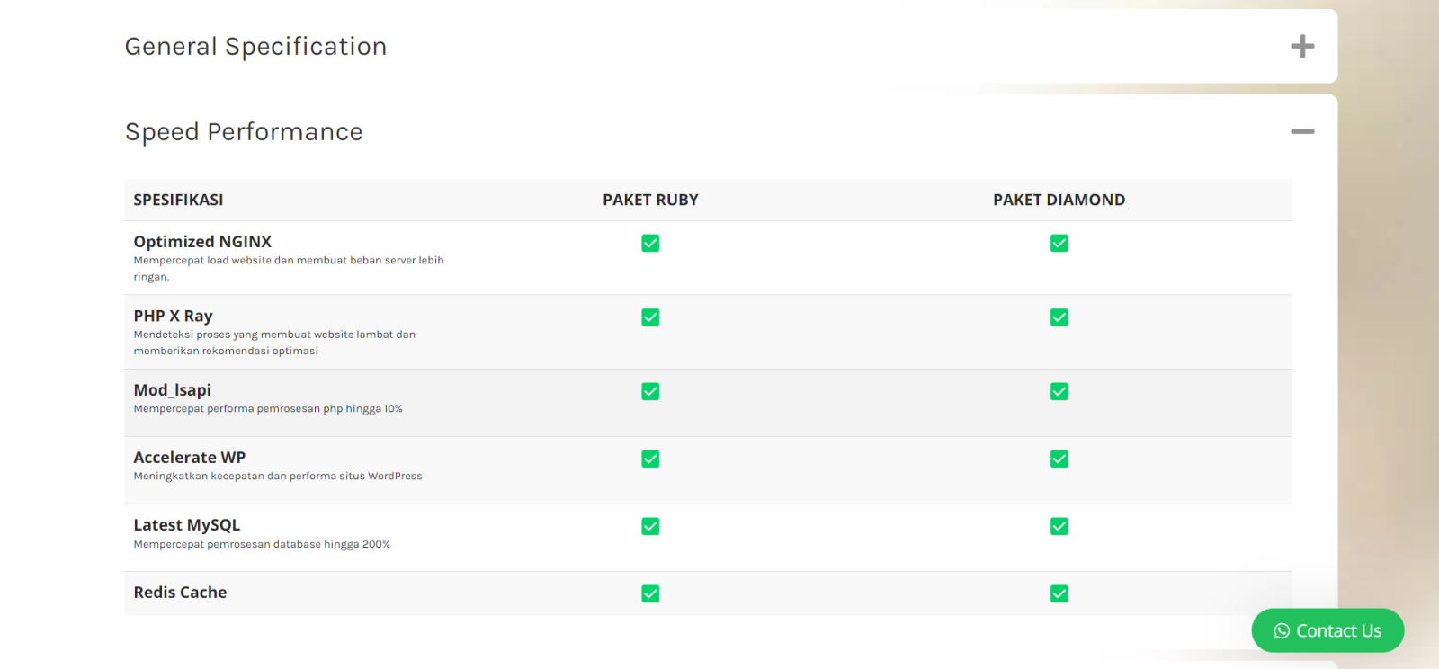Click Latest MySQL check under Paket Diamond
The width and height of the screenshot is (1439, 669).
[1059, 526]
